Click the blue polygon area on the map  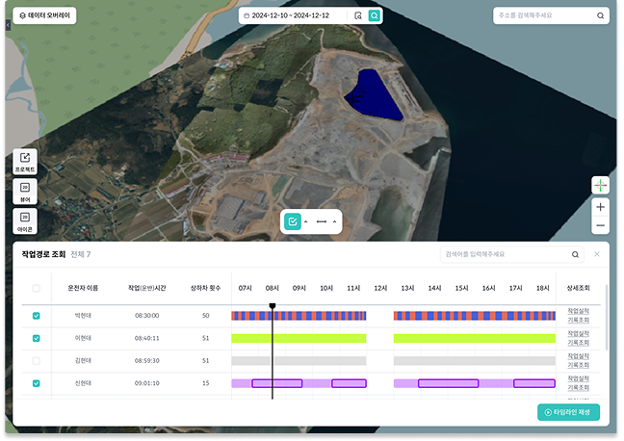[374, 94]
